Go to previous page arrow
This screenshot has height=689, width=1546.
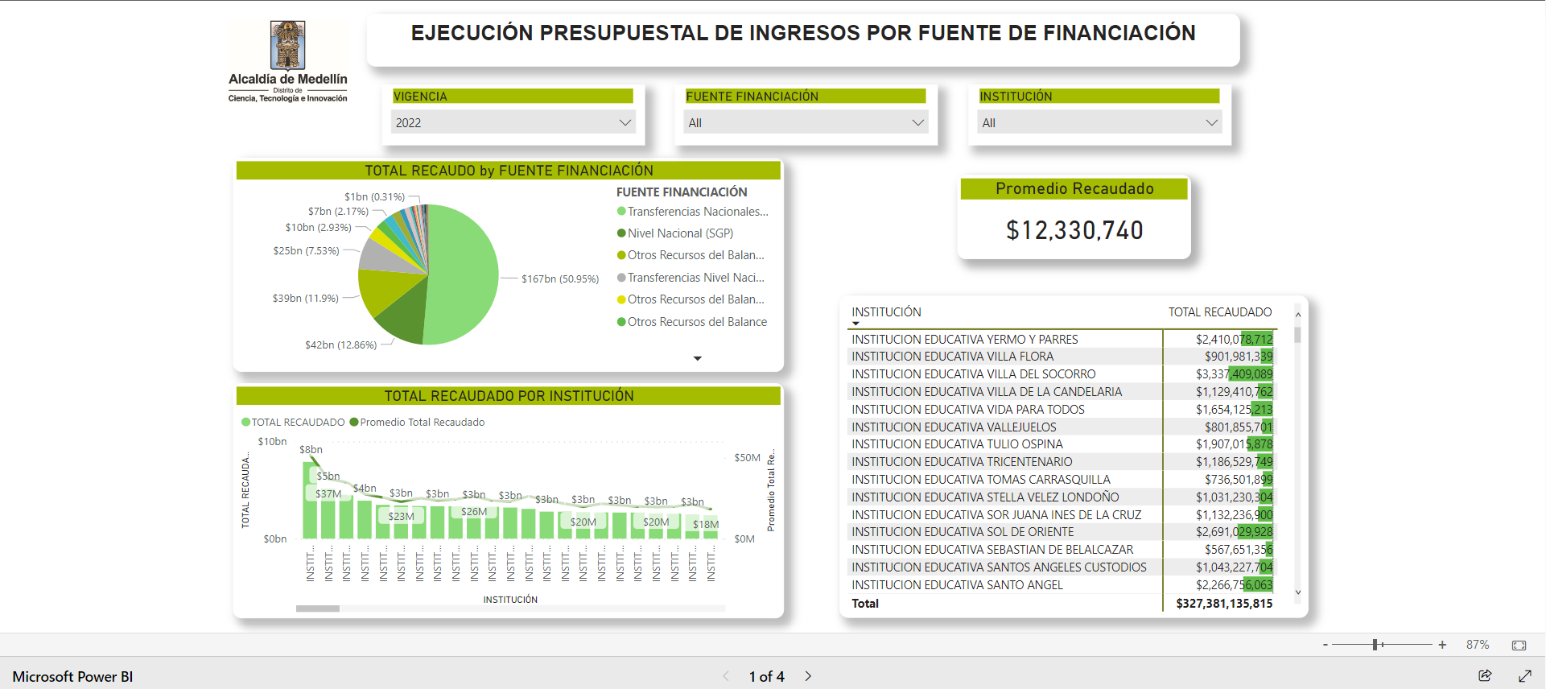pyautogui.click(x=726, y=676)
